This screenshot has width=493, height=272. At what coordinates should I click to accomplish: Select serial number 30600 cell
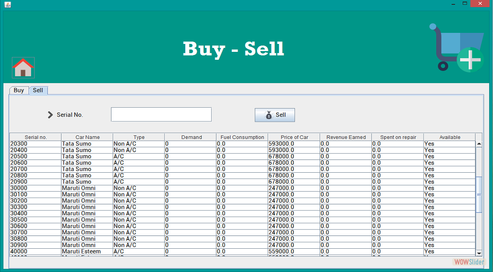click(x=36, y=226)
